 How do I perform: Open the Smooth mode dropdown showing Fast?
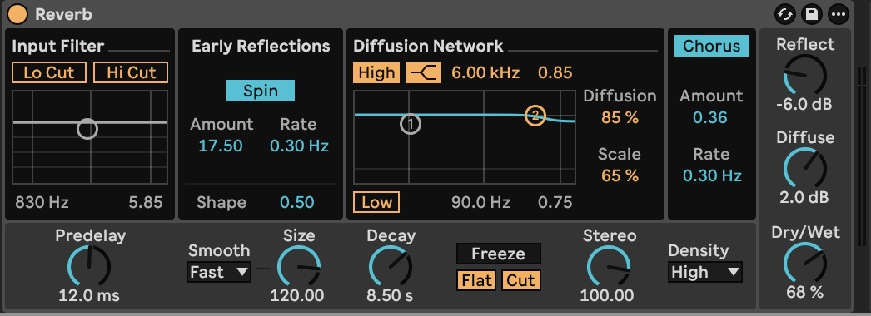[x=219, y=272]
